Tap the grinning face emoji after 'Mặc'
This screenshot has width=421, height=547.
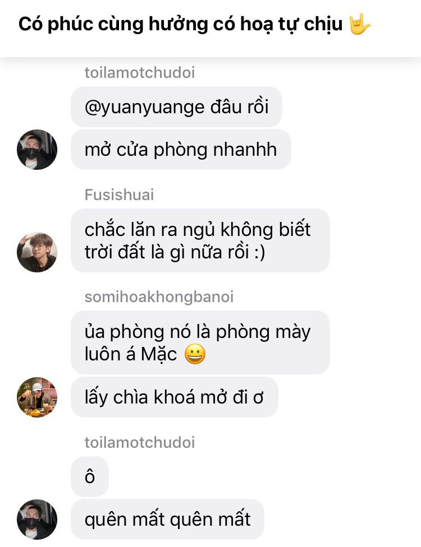pyautogui.click(x=195, y=354)
